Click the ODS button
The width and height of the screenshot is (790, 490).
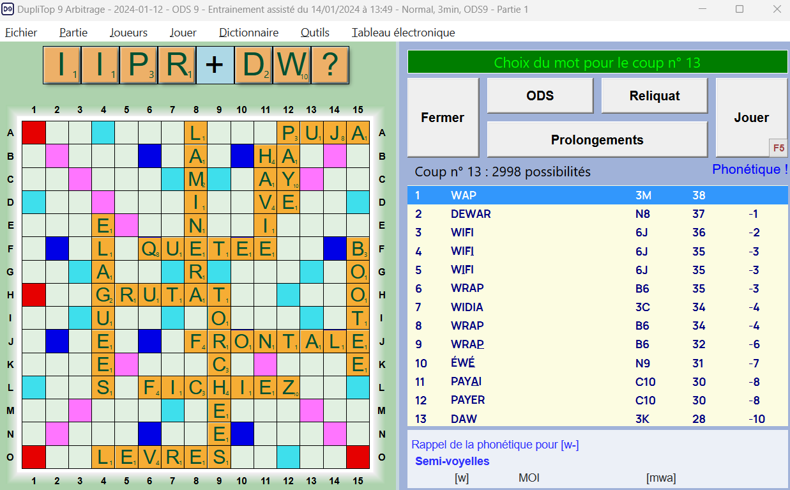(x=540, y=96)
